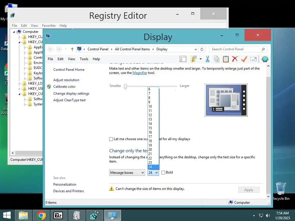Open the Message boxes item dropdown

(x=127, y=173)
